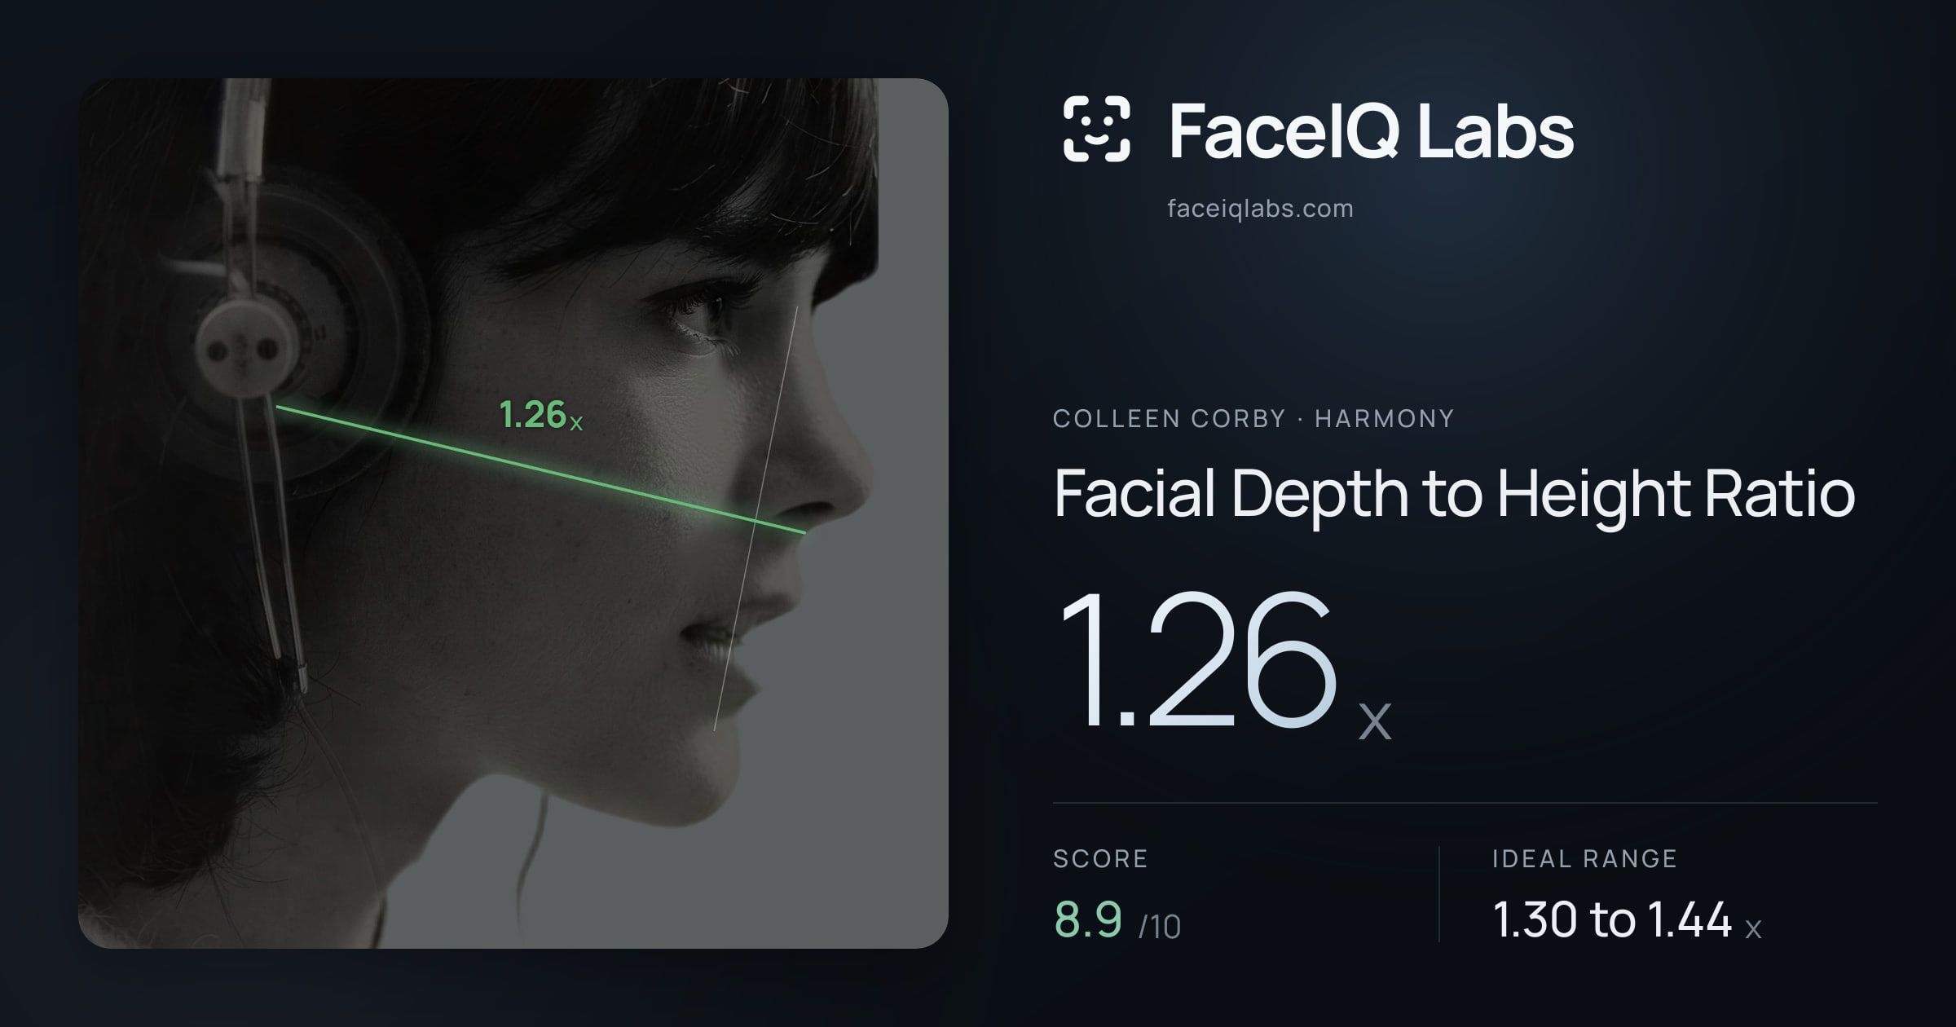Click the SCORE label
This screenshot has width=1956, height=1027.
[x=1100, y=858]
